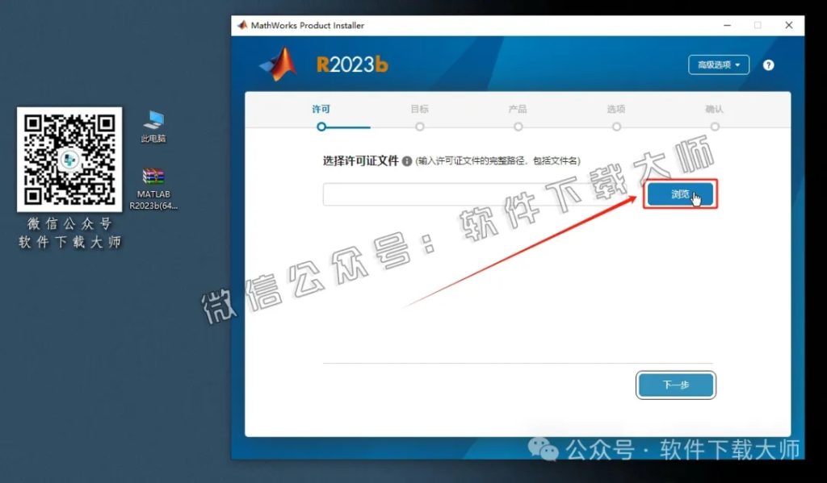The width and height of the screenshot is (827, 483).
Task: Switch to the 确认 installer step
Action: [716, 127]
